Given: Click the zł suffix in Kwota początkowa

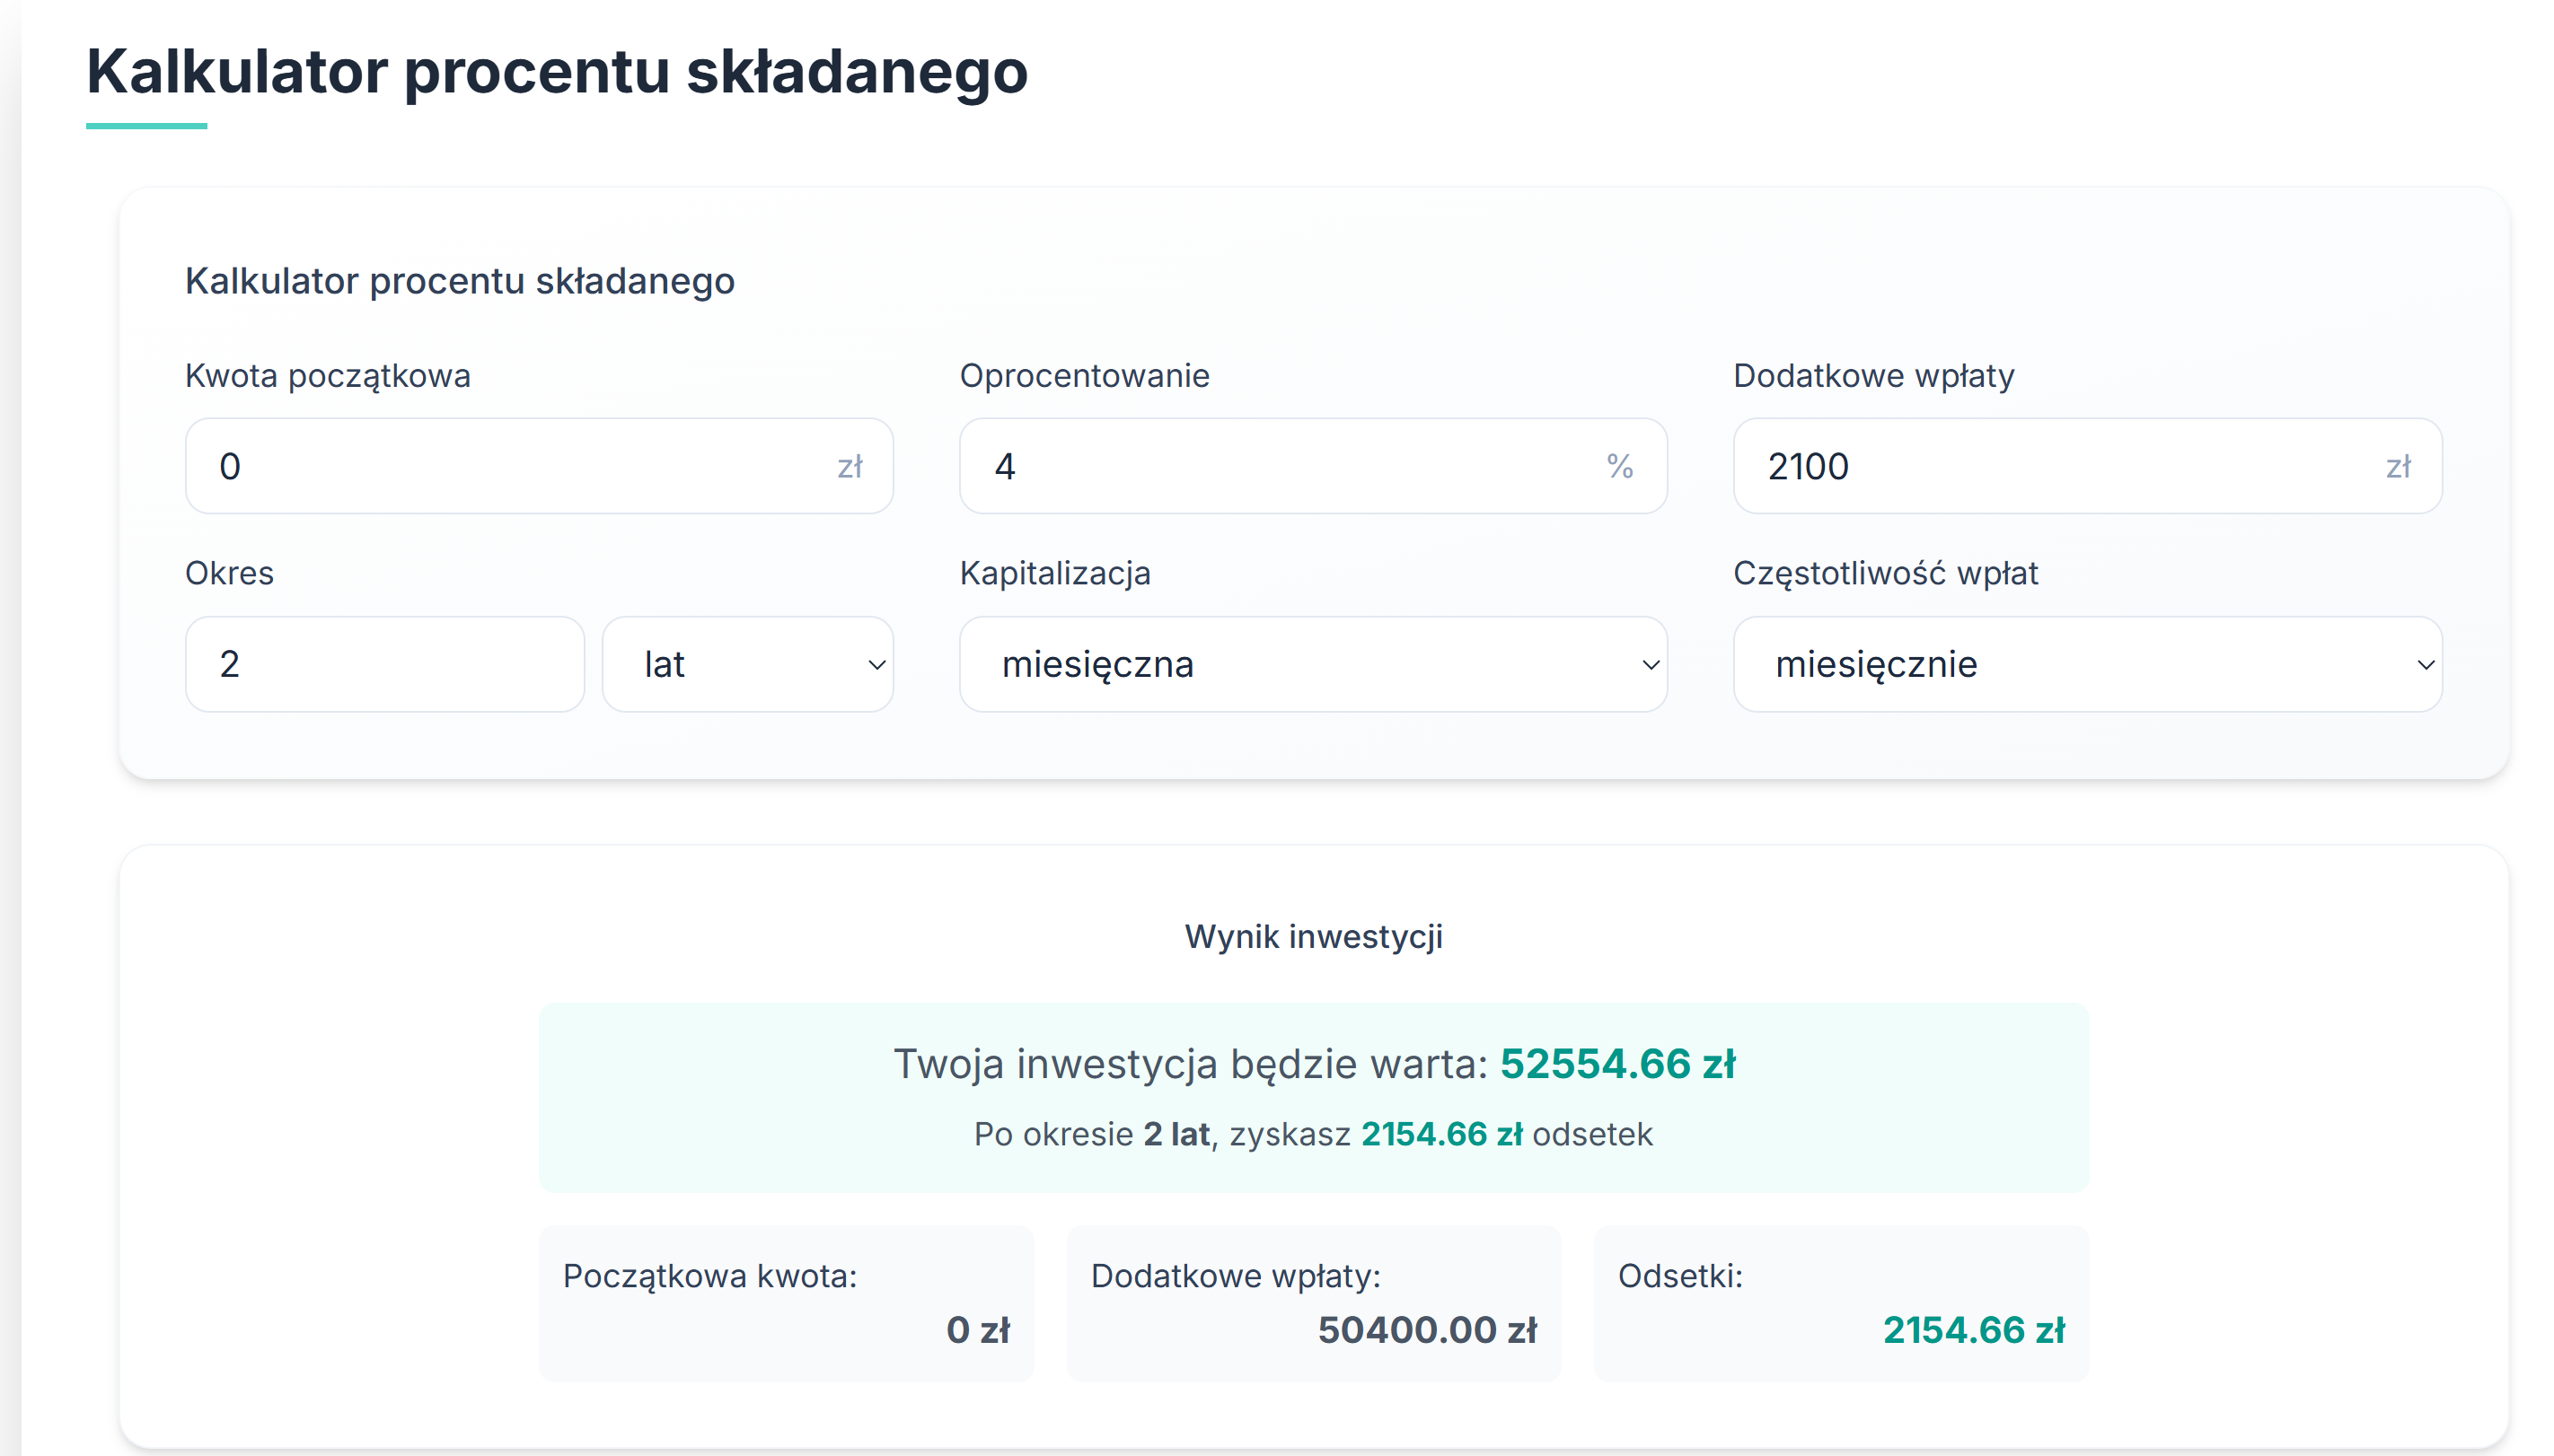Looking at the screenshot, I should point(850,466).
